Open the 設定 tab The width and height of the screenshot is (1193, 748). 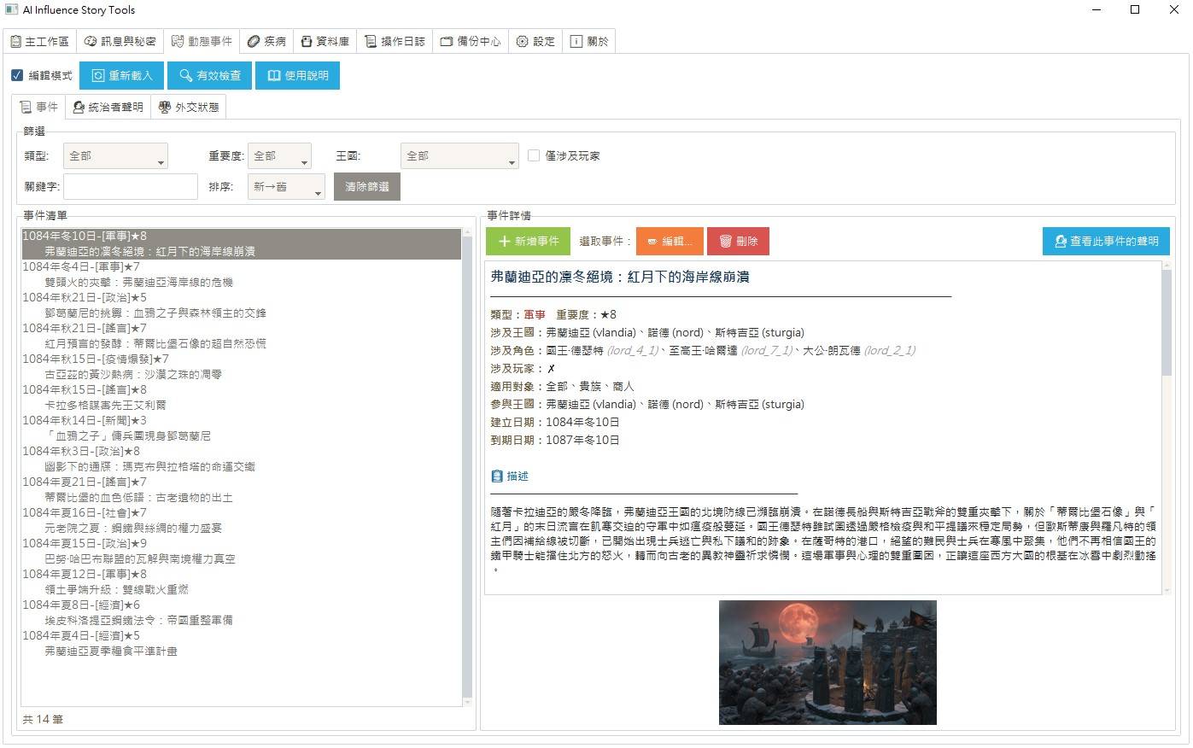click(535, 41)
